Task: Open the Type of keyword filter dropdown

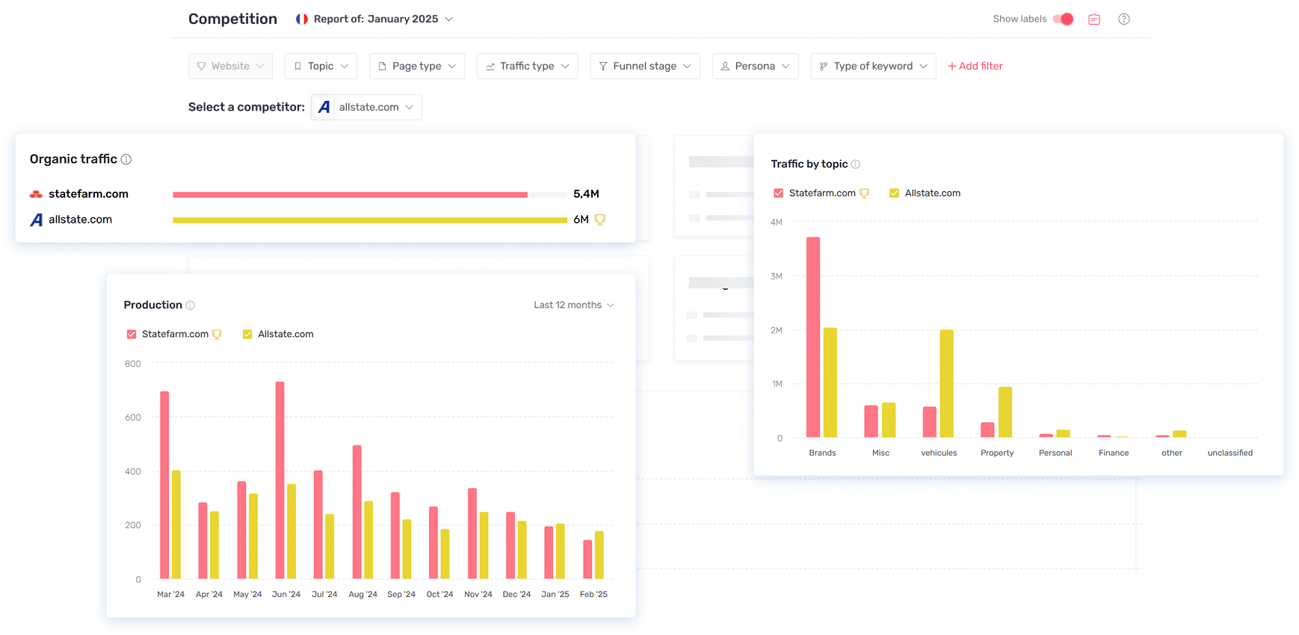Action: pos(873,66)
